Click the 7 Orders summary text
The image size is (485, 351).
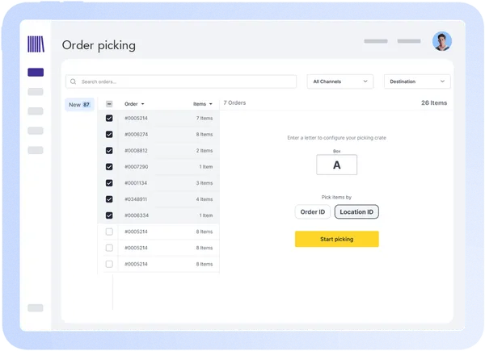click(x=234, y=102)
